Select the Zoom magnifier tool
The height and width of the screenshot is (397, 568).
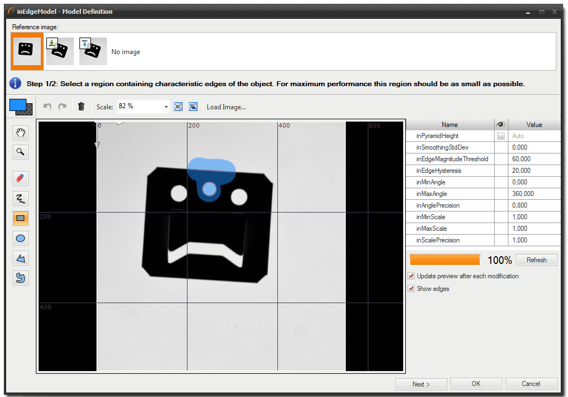coord(20,152)
